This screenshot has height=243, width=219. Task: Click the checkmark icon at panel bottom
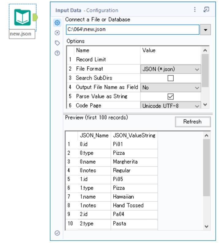[x=57, y=233]
